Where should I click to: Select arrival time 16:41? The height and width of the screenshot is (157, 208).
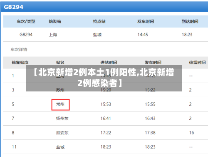pyautogui.click(x=106, y=118)
